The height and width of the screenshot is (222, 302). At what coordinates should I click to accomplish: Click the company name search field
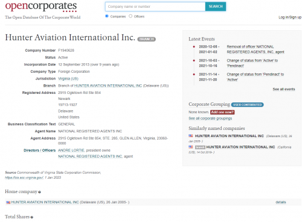(155, 7)
